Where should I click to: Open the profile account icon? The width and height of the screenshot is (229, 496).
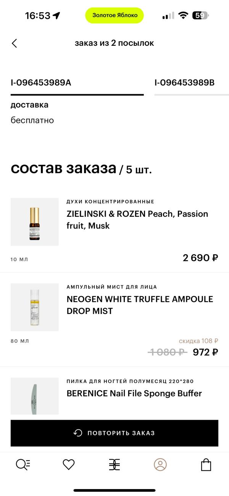pos(160,464)
